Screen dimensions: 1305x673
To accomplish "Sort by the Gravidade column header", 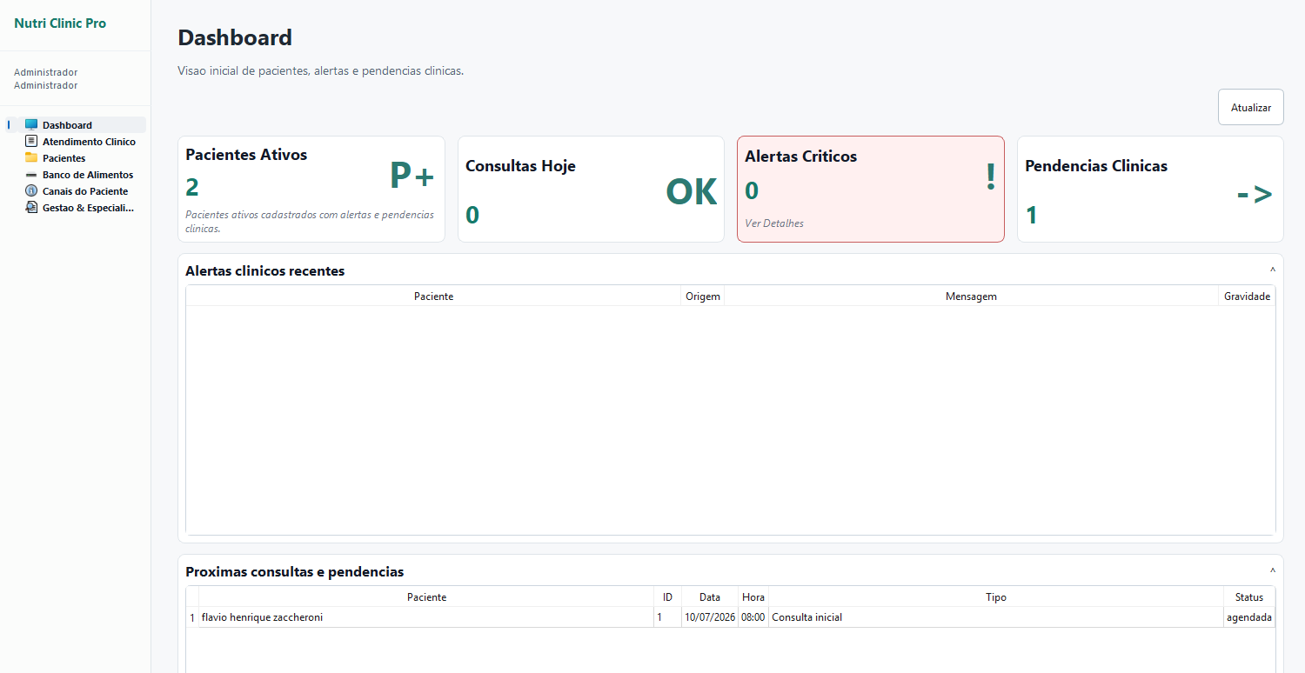I will click(1247, 297).
